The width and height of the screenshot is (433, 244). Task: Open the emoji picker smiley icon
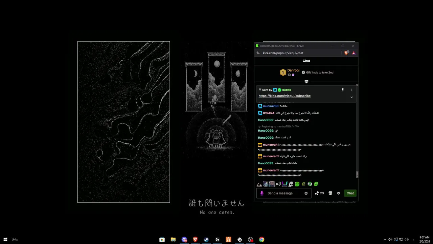tap(306, 193)
